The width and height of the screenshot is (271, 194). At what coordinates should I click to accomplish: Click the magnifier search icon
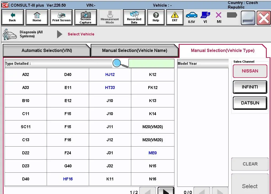(117, 63)
